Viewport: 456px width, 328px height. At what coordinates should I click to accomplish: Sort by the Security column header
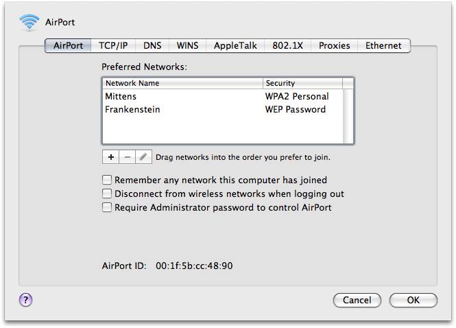pos(302,83)
